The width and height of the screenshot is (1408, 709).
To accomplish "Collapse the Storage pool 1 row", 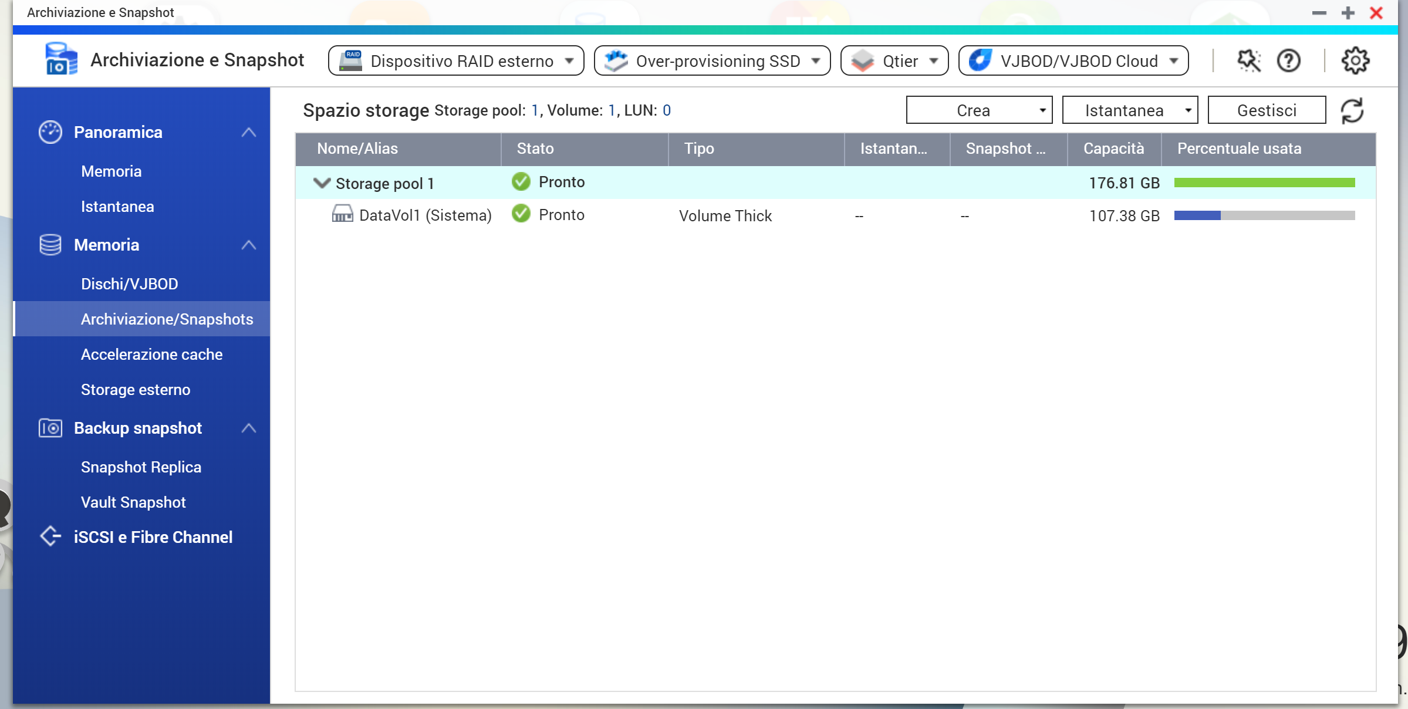I will coord(322,183).
